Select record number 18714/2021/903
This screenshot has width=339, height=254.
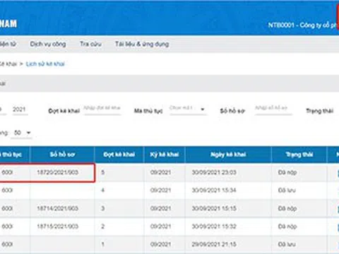pyautogui.click(x=58, y=208)
